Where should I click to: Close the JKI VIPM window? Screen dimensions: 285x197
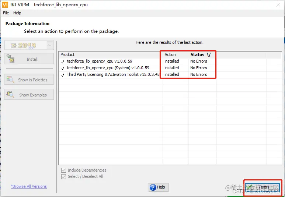point(278,5)
